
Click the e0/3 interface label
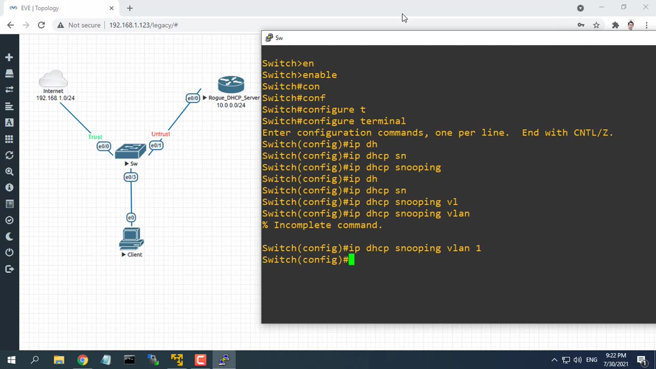131,177
